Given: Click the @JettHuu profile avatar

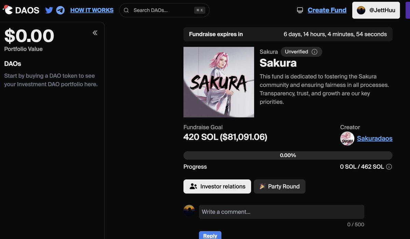Looking at the screenshot, I should pos(361,10).
